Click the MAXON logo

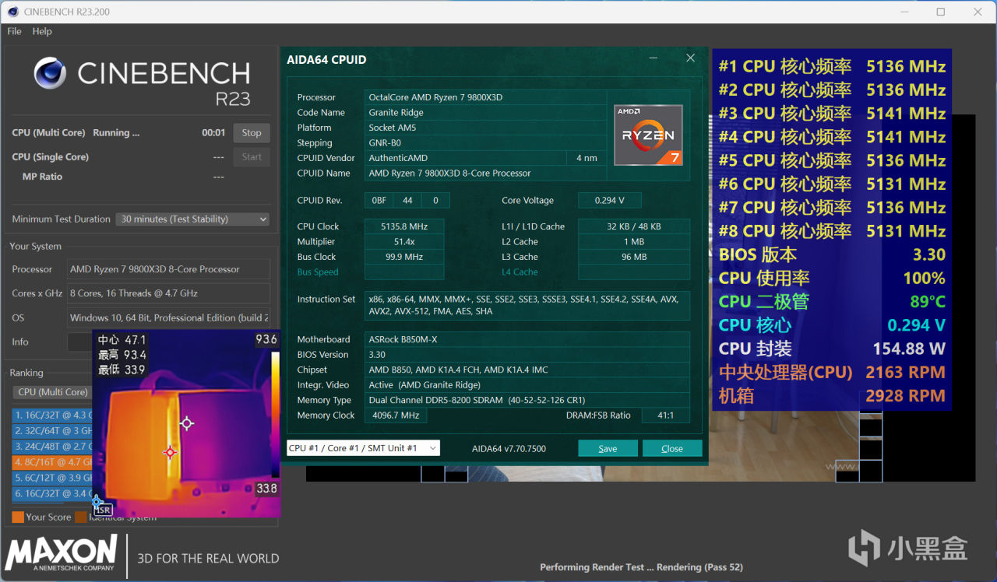(x=62, y=553)
